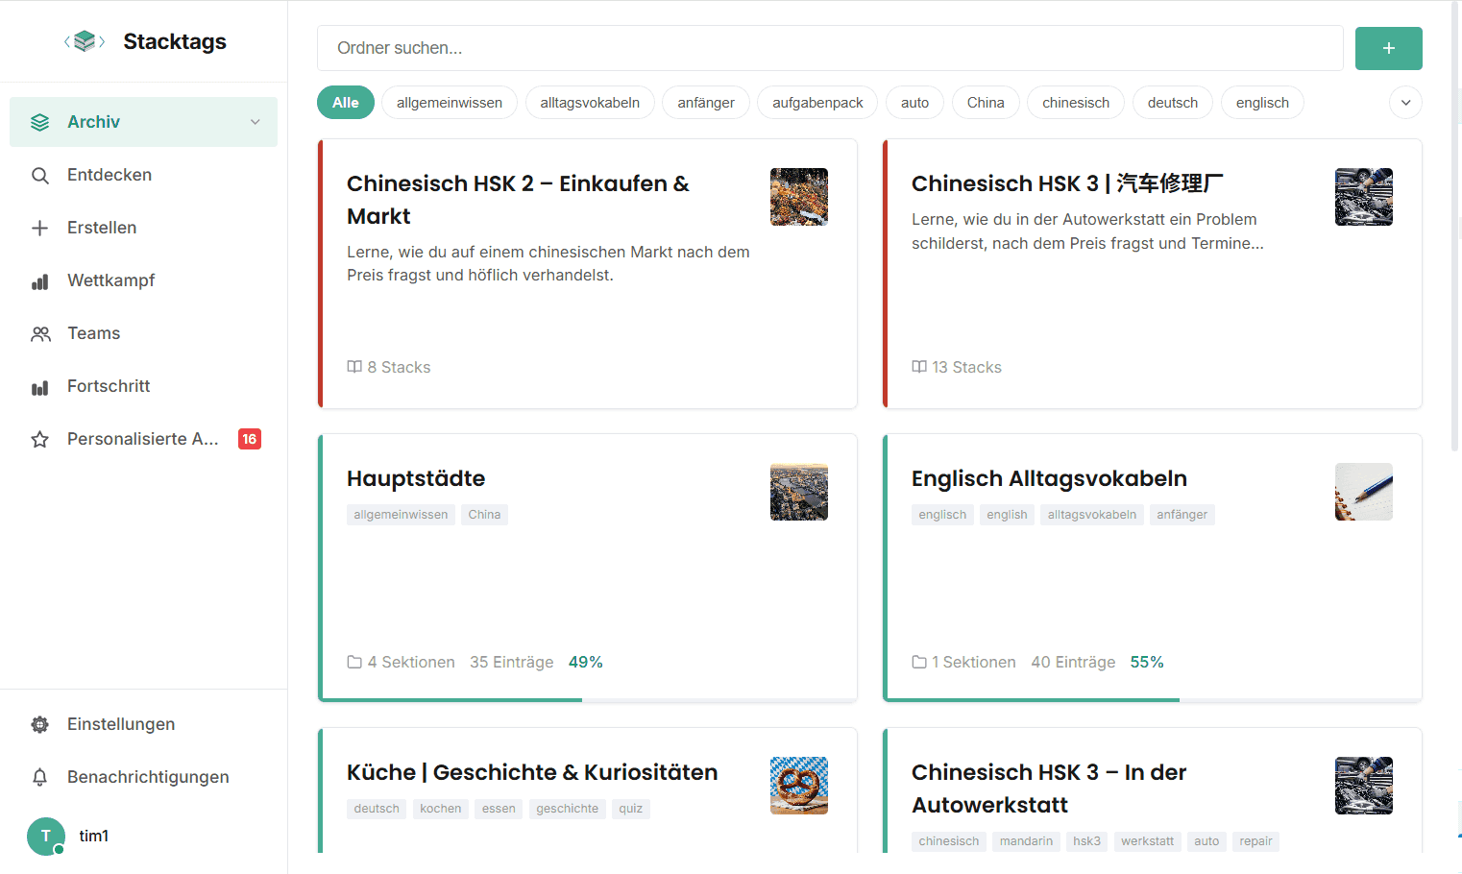Click the quiz tag on Küche card

(630, 809)
